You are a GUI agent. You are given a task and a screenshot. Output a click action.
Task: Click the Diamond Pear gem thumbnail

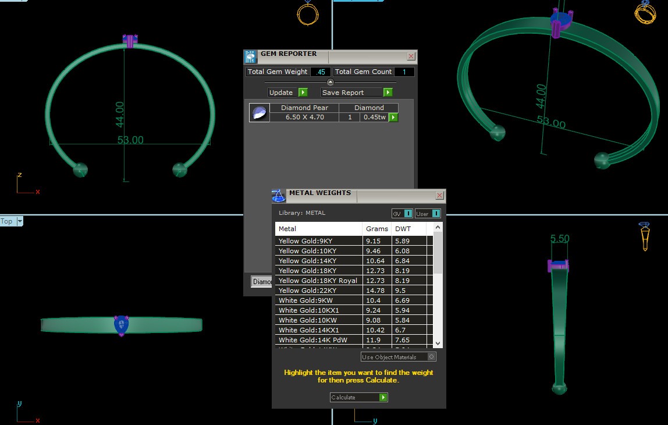coord(260,112)
